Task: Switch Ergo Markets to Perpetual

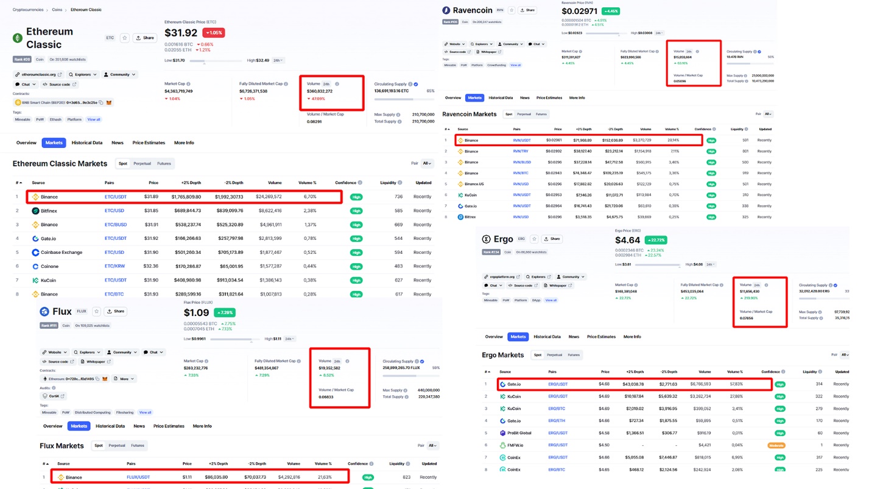Action: tap(555, 354)
